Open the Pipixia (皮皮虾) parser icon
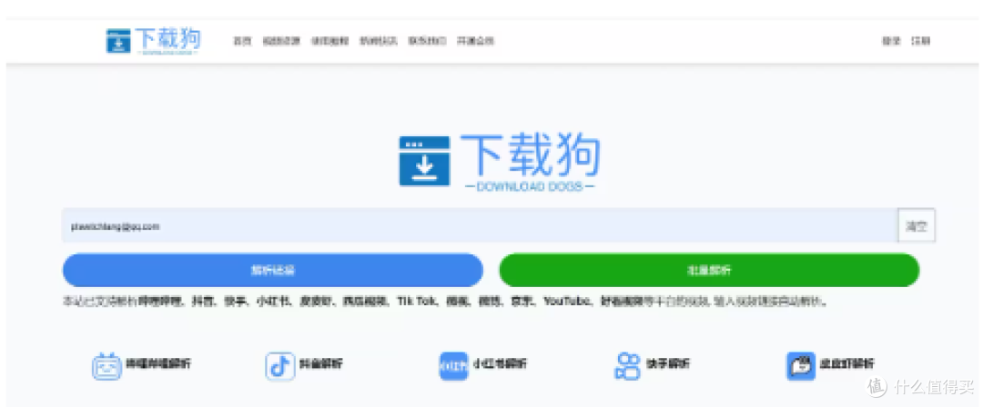 801,366
